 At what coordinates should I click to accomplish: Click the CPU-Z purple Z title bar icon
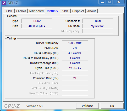click(x=4, y=3)
